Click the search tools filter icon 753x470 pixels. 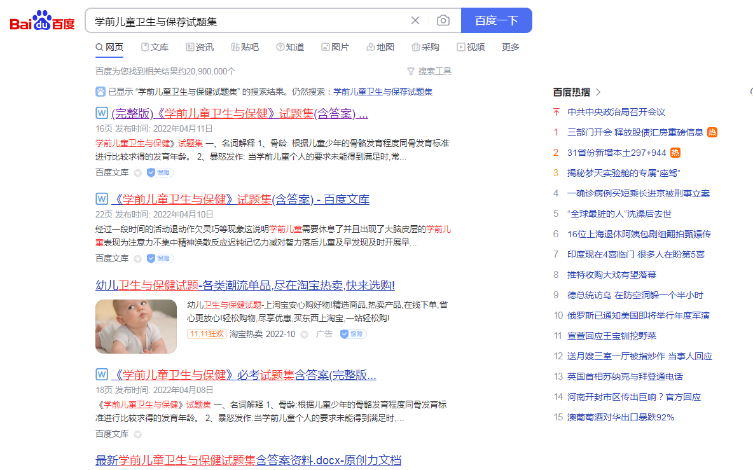click(x=411, y=71)
